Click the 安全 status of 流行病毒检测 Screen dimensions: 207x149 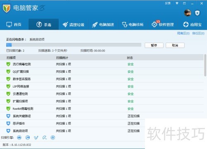tap(130, 64)
